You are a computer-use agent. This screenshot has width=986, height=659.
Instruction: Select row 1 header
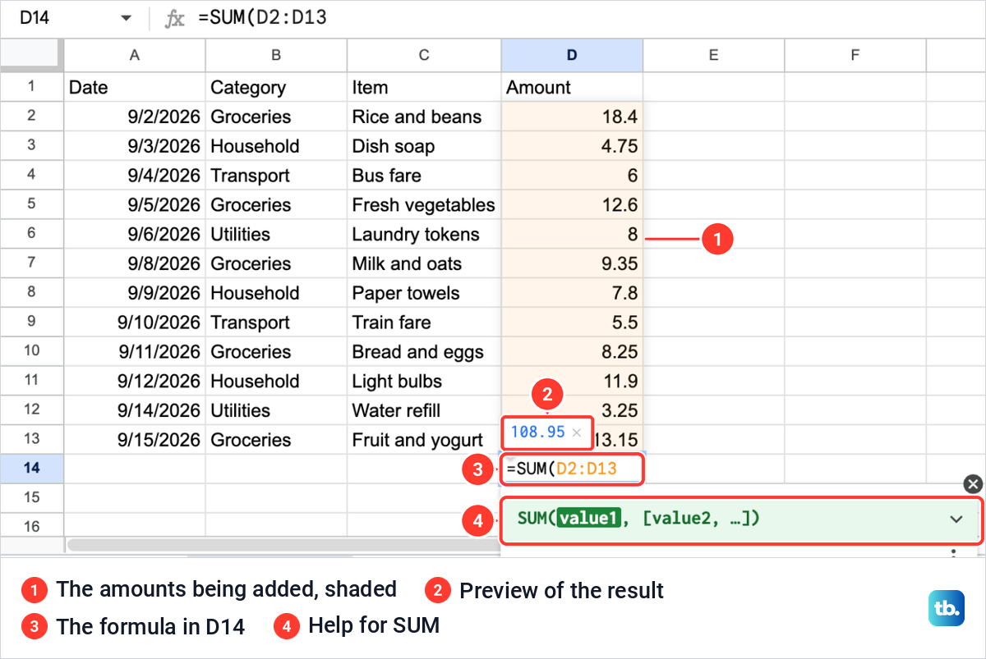[x=31, y=87]
